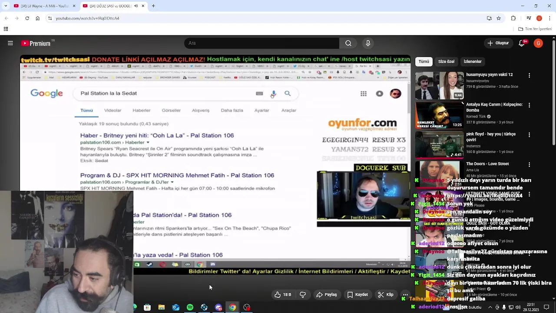This screenshot has height=313, width=556.
Task: Like the video with thumbs up
Action: (283, 295)
